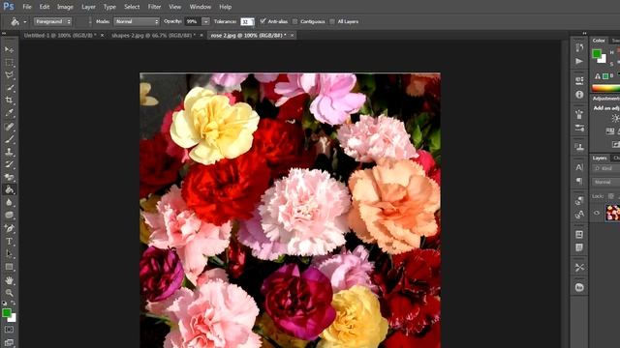
Task: Select the History Brush tool
Action: coord(9,164)
